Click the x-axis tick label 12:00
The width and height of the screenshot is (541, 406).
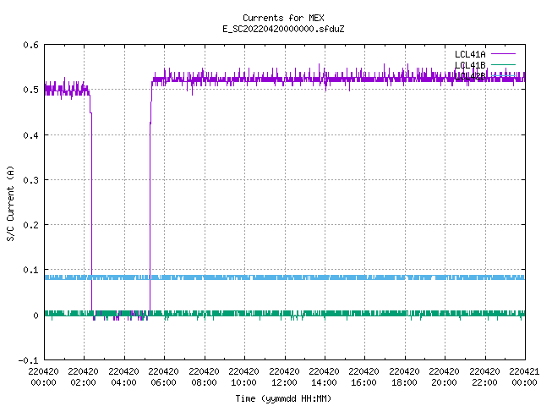click(x=284, y=382)
